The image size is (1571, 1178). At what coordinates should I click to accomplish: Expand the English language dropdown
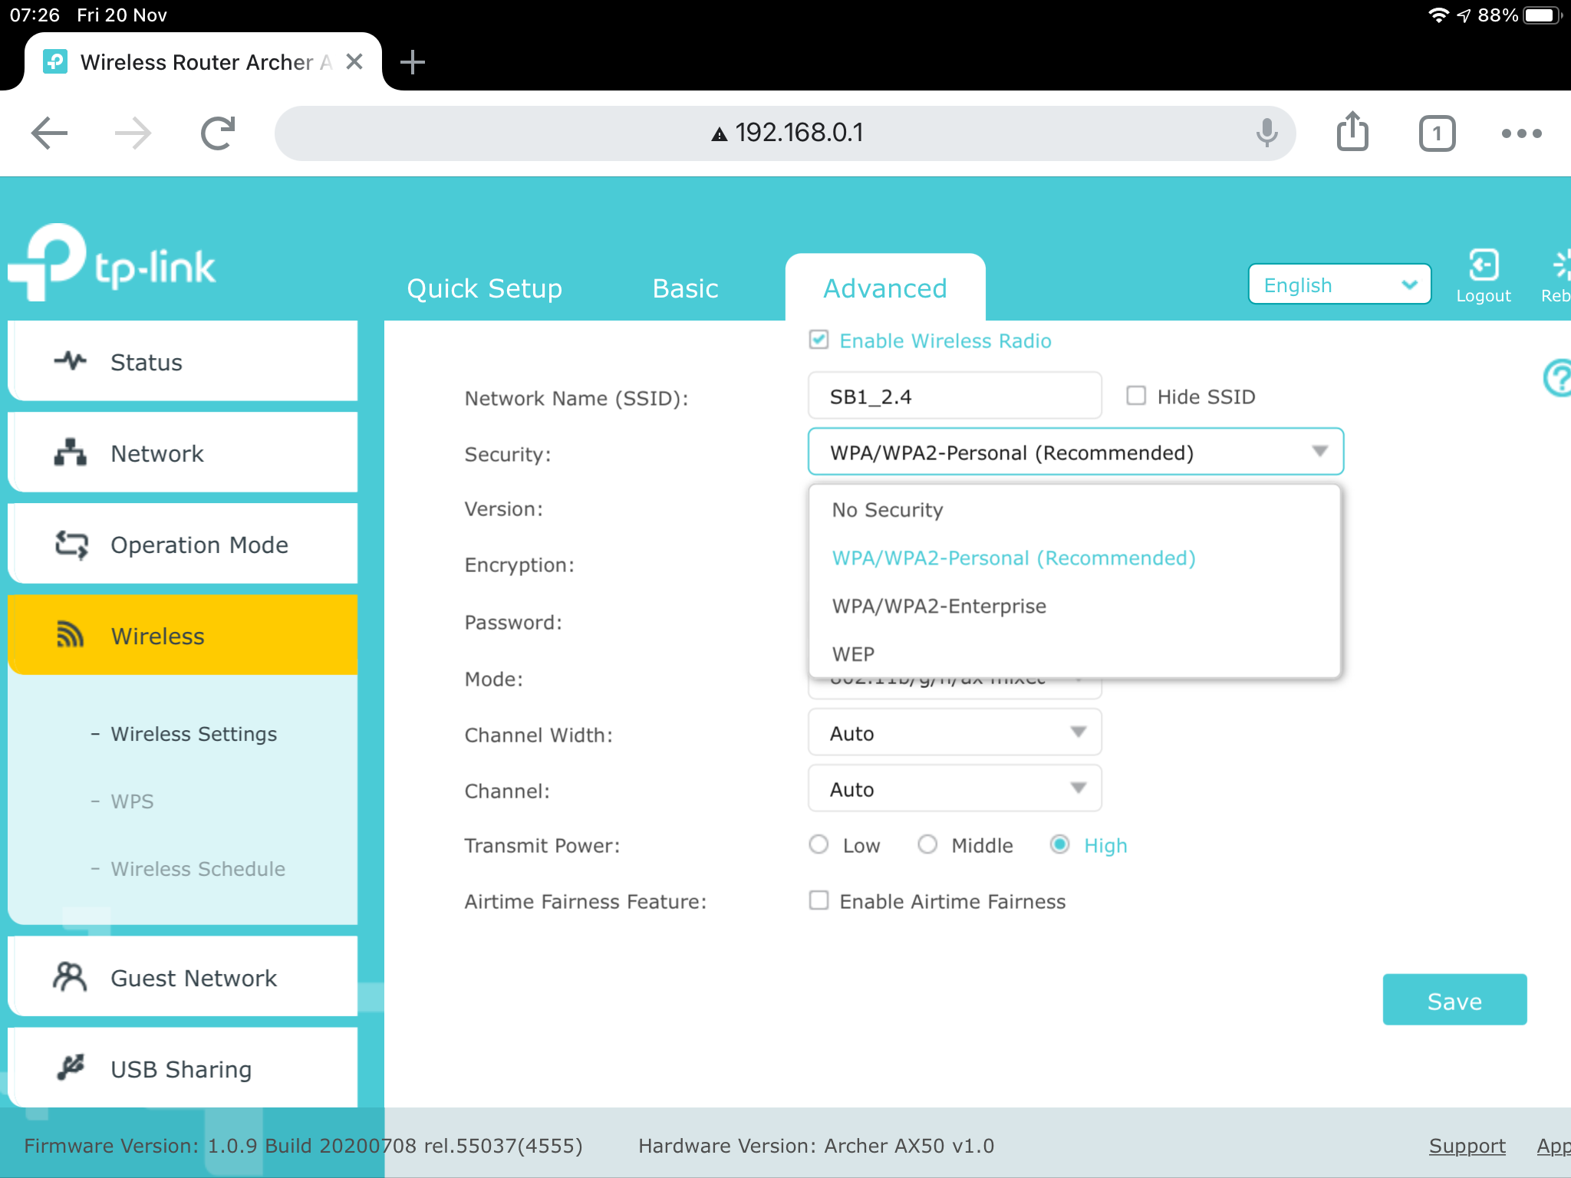pos(1339,285)
